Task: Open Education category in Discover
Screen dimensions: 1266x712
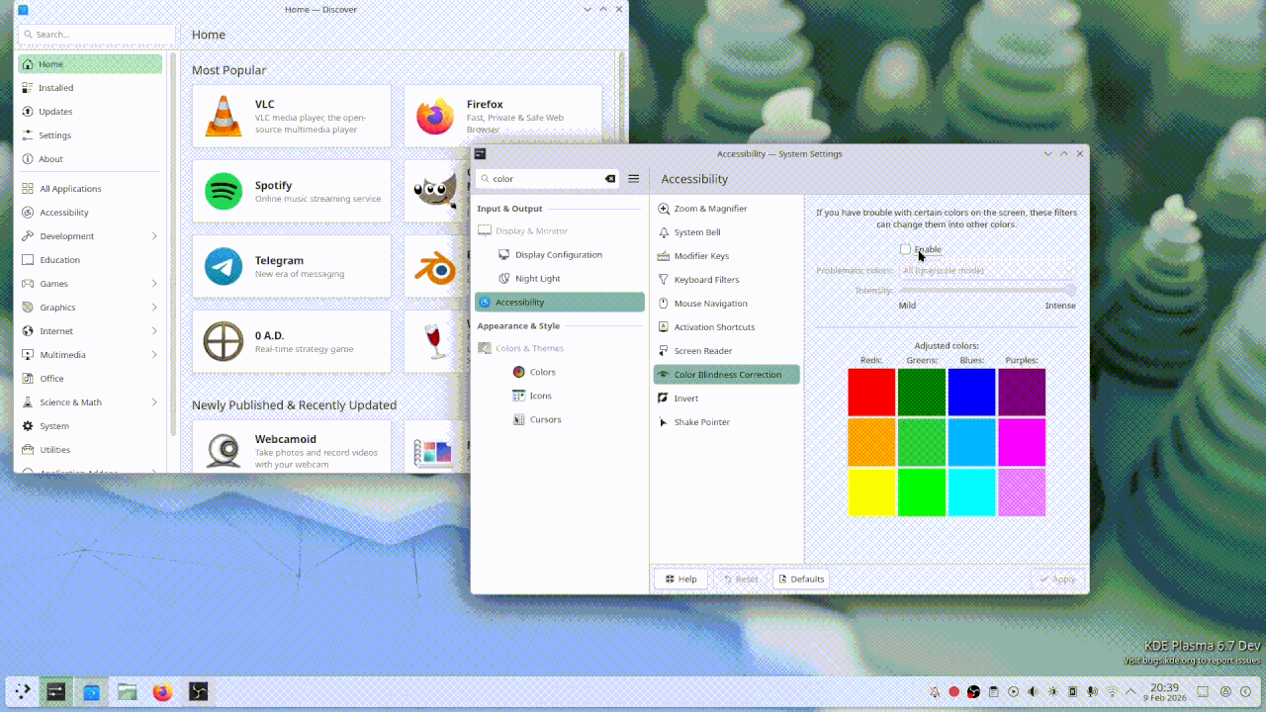Action: tap(89, 260)
